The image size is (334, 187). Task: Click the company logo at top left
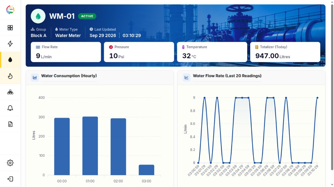(10, 10)
